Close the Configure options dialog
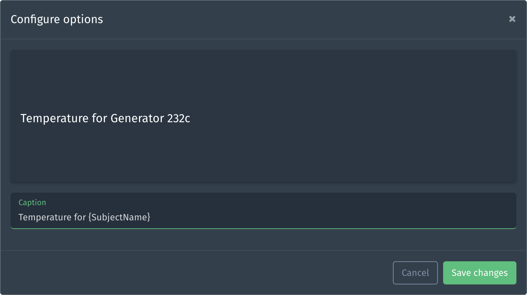 coord(512,19)
